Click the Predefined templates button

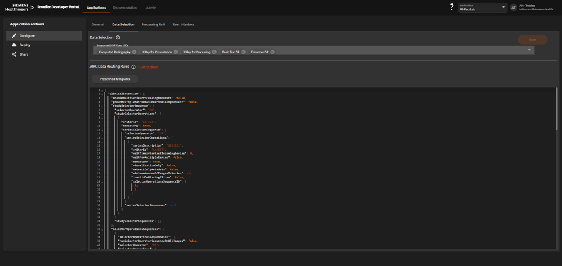115,79
